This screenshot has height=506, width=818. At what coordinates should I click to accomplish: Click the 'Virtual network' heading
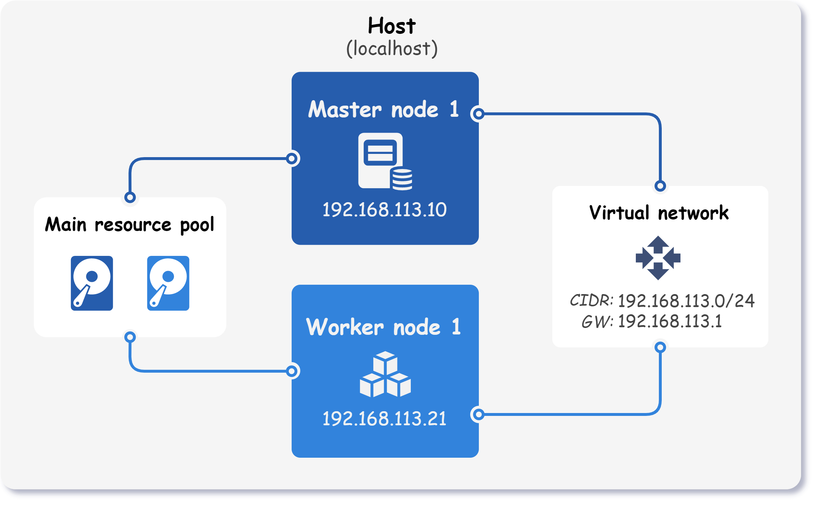[x=659, y=213]
